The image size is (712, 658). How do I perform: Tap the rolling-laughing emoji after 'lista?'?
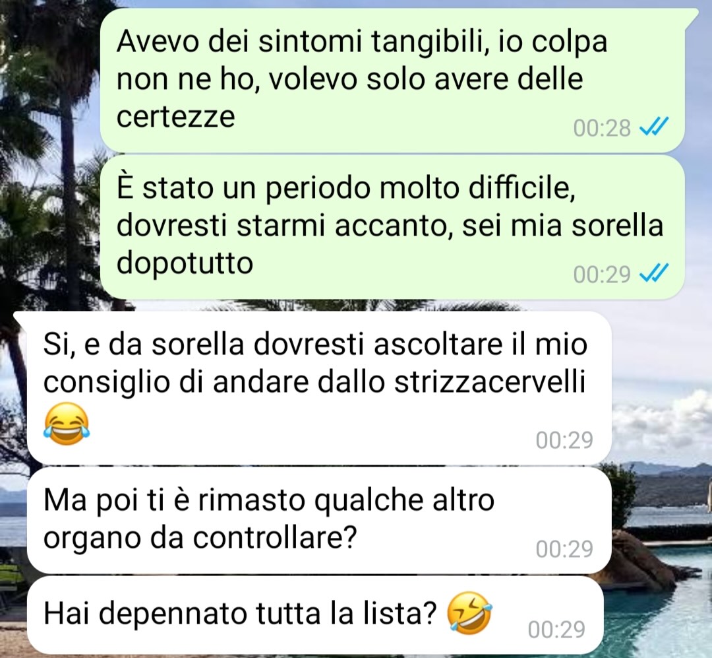pyautogui.click(x=469, y=614)
